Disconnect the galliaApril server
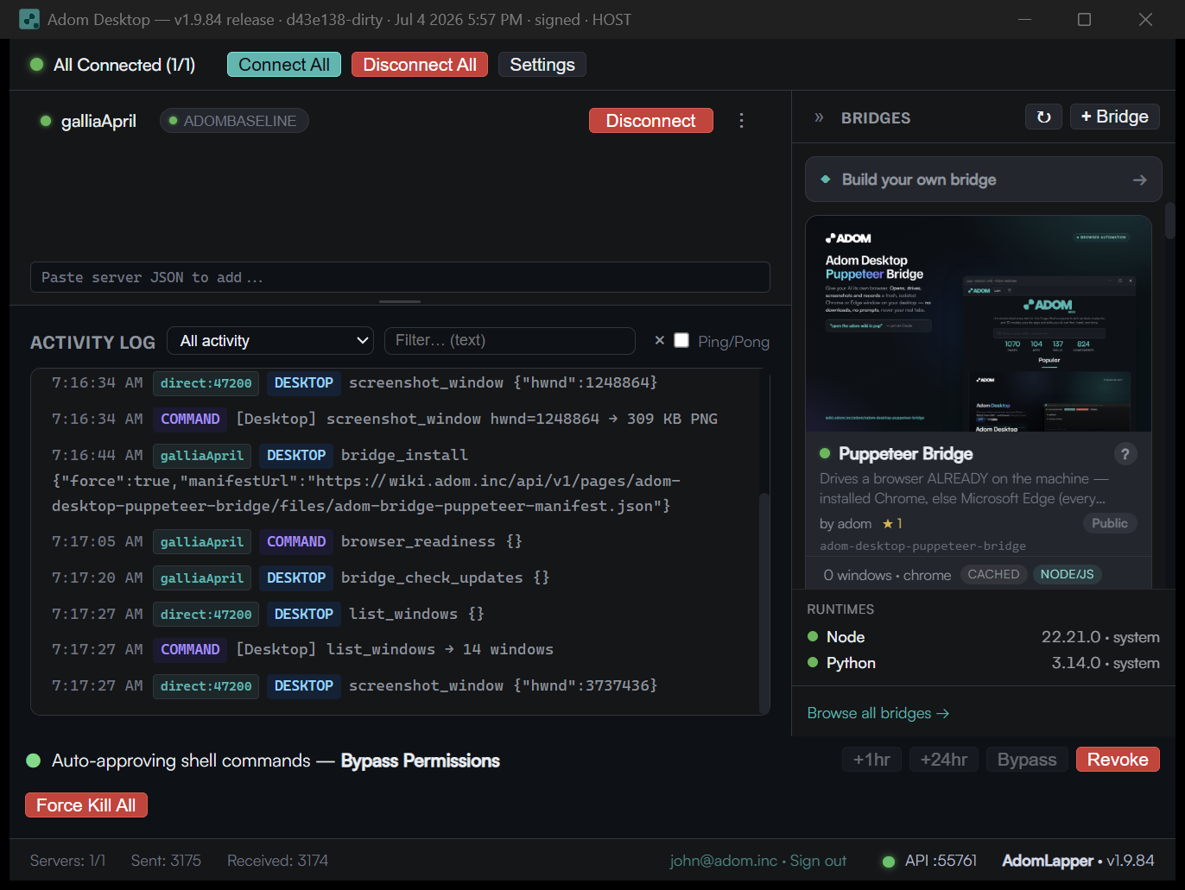Screen dimensions: 1185x890 point(650,121)
